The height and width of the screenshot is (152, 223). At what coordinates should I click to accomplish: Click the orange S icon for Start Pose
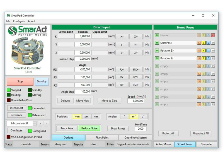click(199, 43)
